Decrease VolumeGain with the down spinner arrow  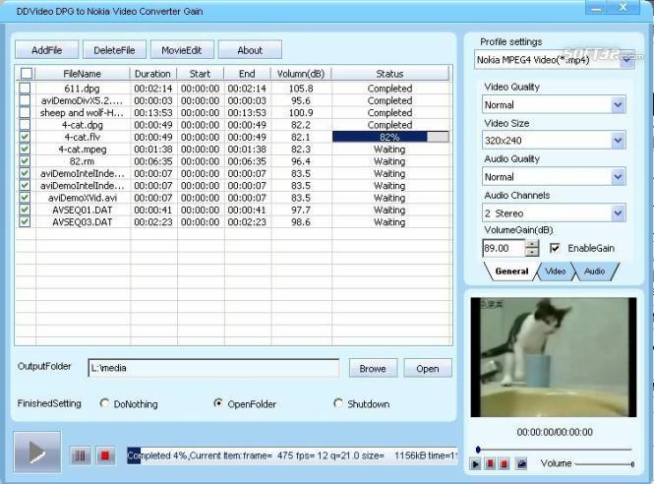pos(532,253)
